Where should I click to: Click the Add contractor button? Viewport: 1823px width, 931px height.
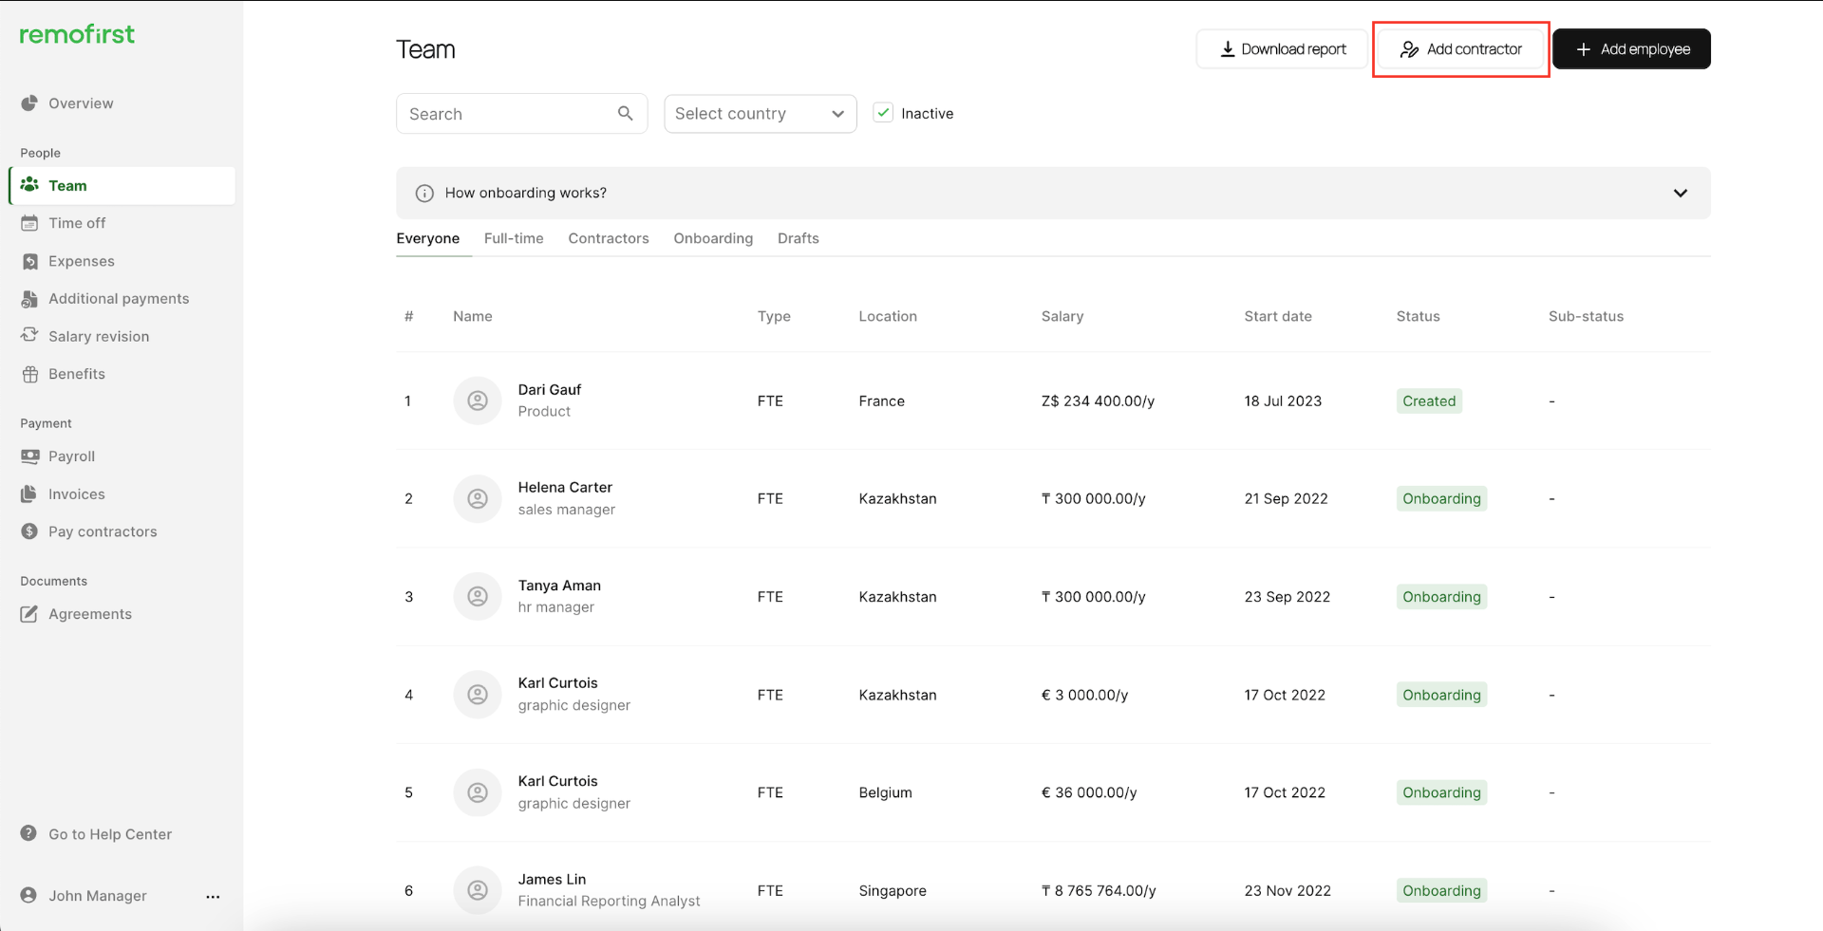point(1460,48)
